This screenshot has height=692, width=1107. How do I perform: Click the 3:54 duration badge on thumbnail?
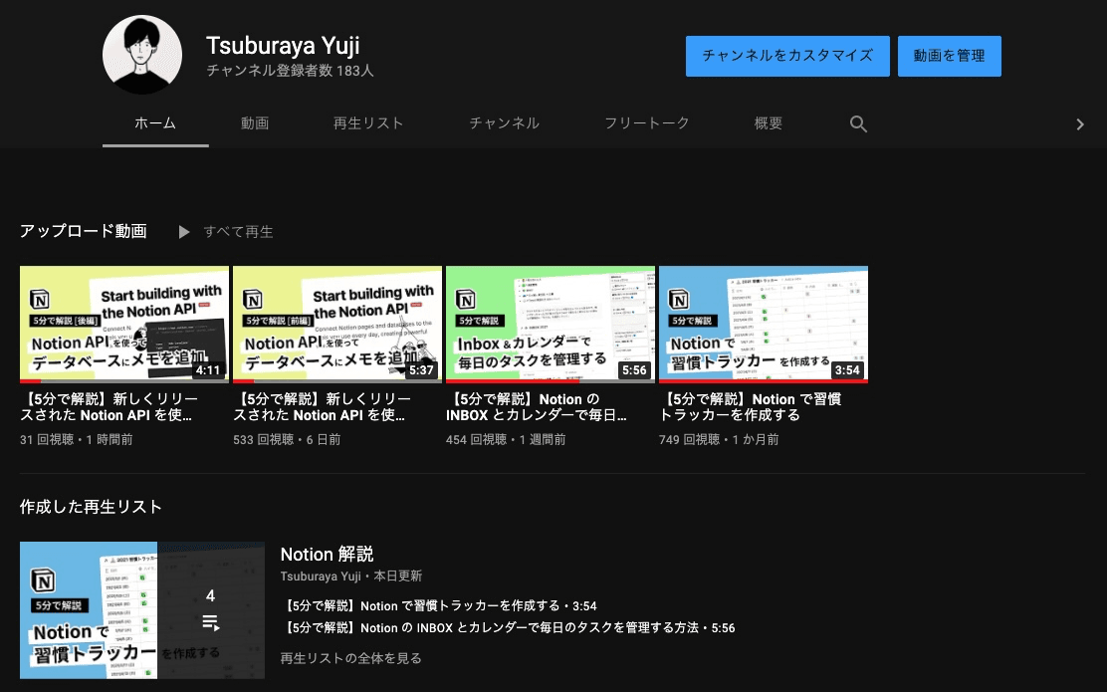(847, 370)
